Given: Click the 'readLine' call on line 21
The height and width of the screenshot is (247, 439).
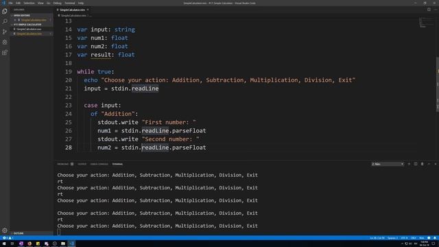Looking at the screenshot, I should pyautogui.click(x=145, y=89).
